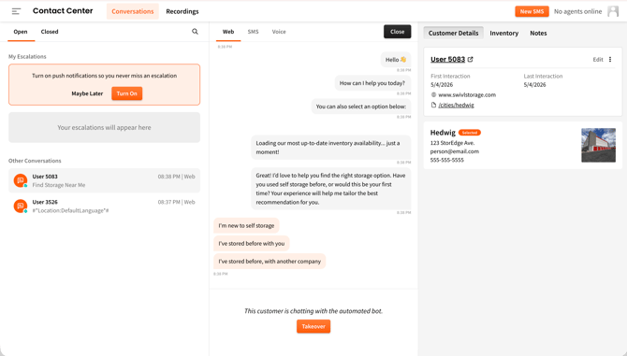Click the "Selected" badge next to Hedwig
The width and height of the screenshot is (627, 356).
point(470,133)
